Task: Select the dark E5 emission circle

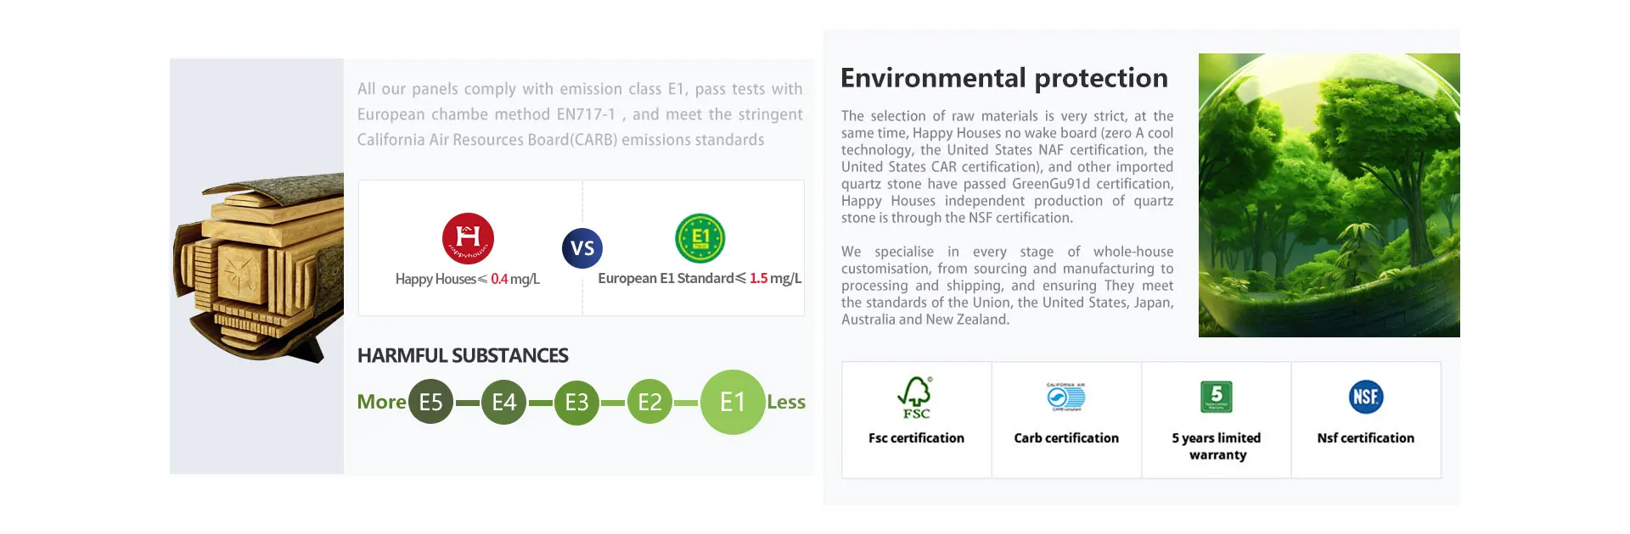Action: (430, 402)
